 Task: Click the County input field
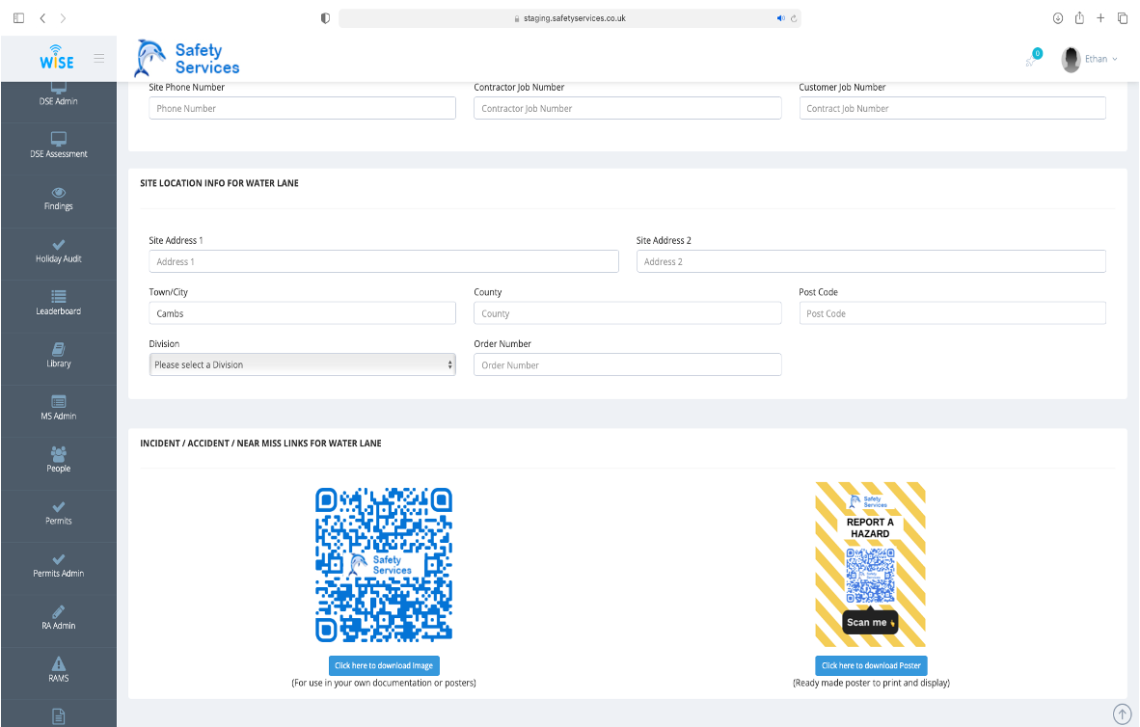[x=628, y=313]
